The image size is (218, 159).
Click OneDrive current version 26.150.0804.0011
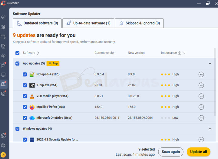point(107,118)
